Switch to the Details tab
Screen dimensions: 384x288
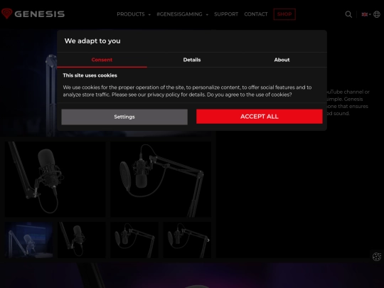coord(192,60)
